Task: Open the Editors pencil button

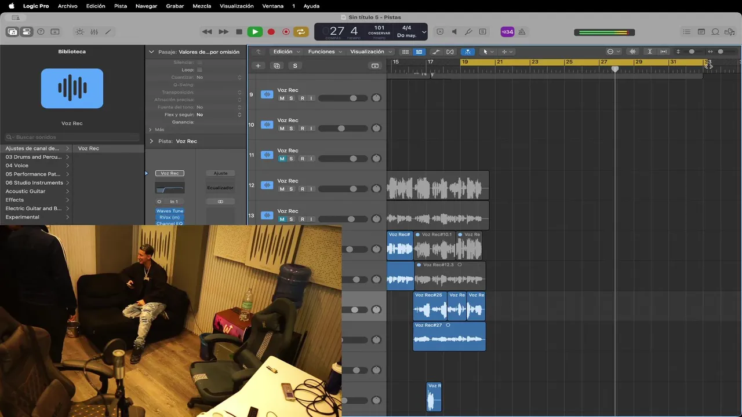Action: (108, 32)
